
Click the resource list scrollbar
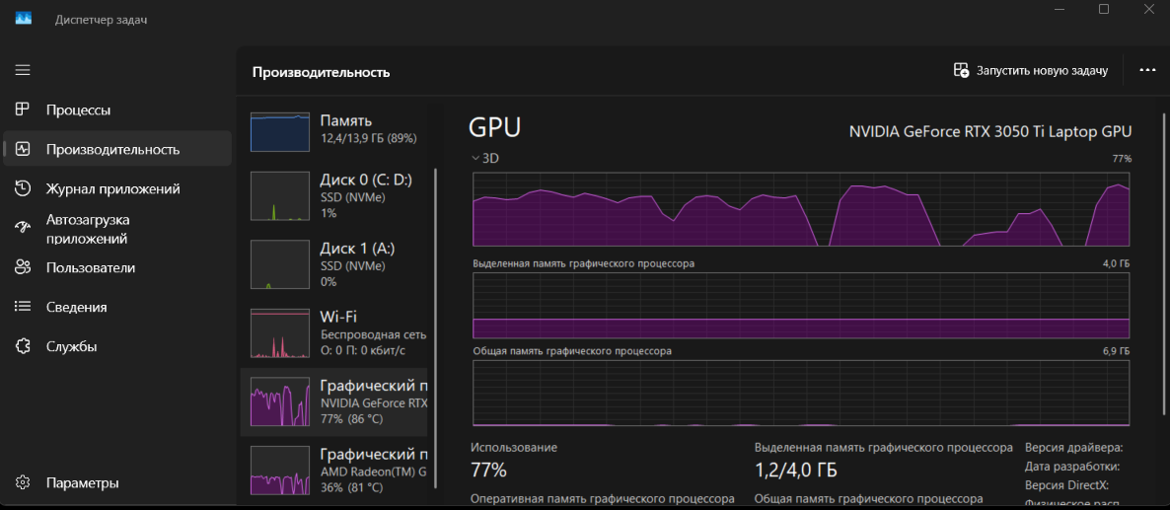pos(436,328)
